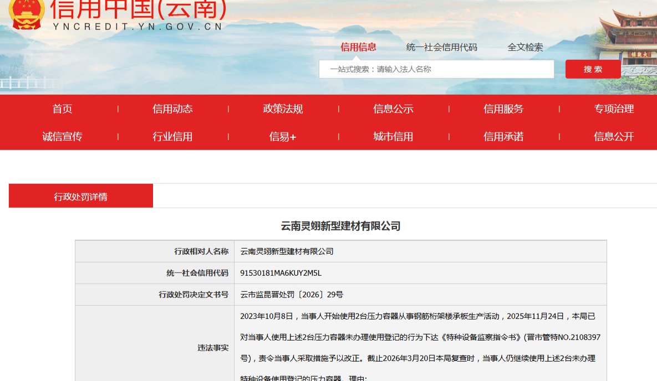Image resolution: width=657 pixels, height=381 pixels.
Task: Open the 行业信用 menu item
Action: point(172,136)
